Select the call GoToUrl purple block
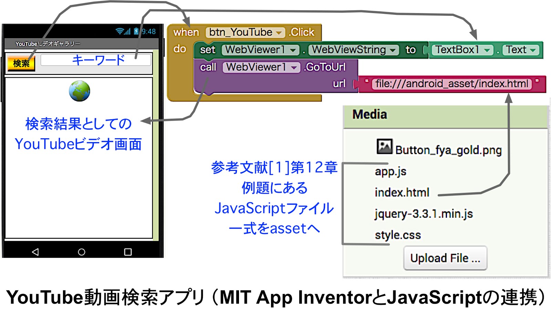 275,76
